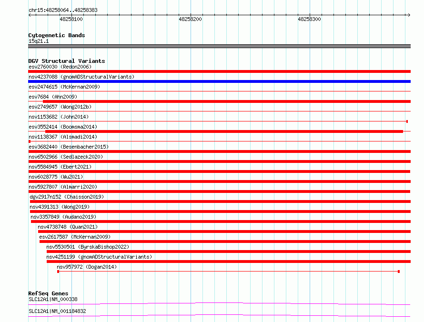The width and height of the screenshot is (424, 322).
Task: Click the red bar under nsv4738748 Quan2021
Action: tap(224, 231)
